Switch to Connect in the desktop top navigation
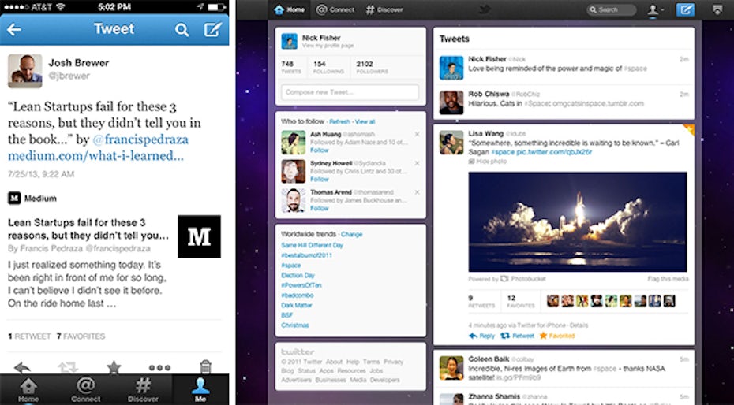This screenshot has width=734, height=405. click(335, 9)
